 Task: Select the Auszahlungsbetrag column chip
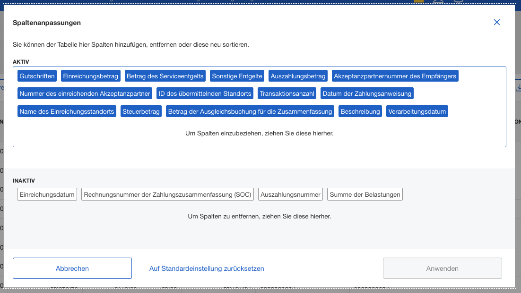pos(297,75)
